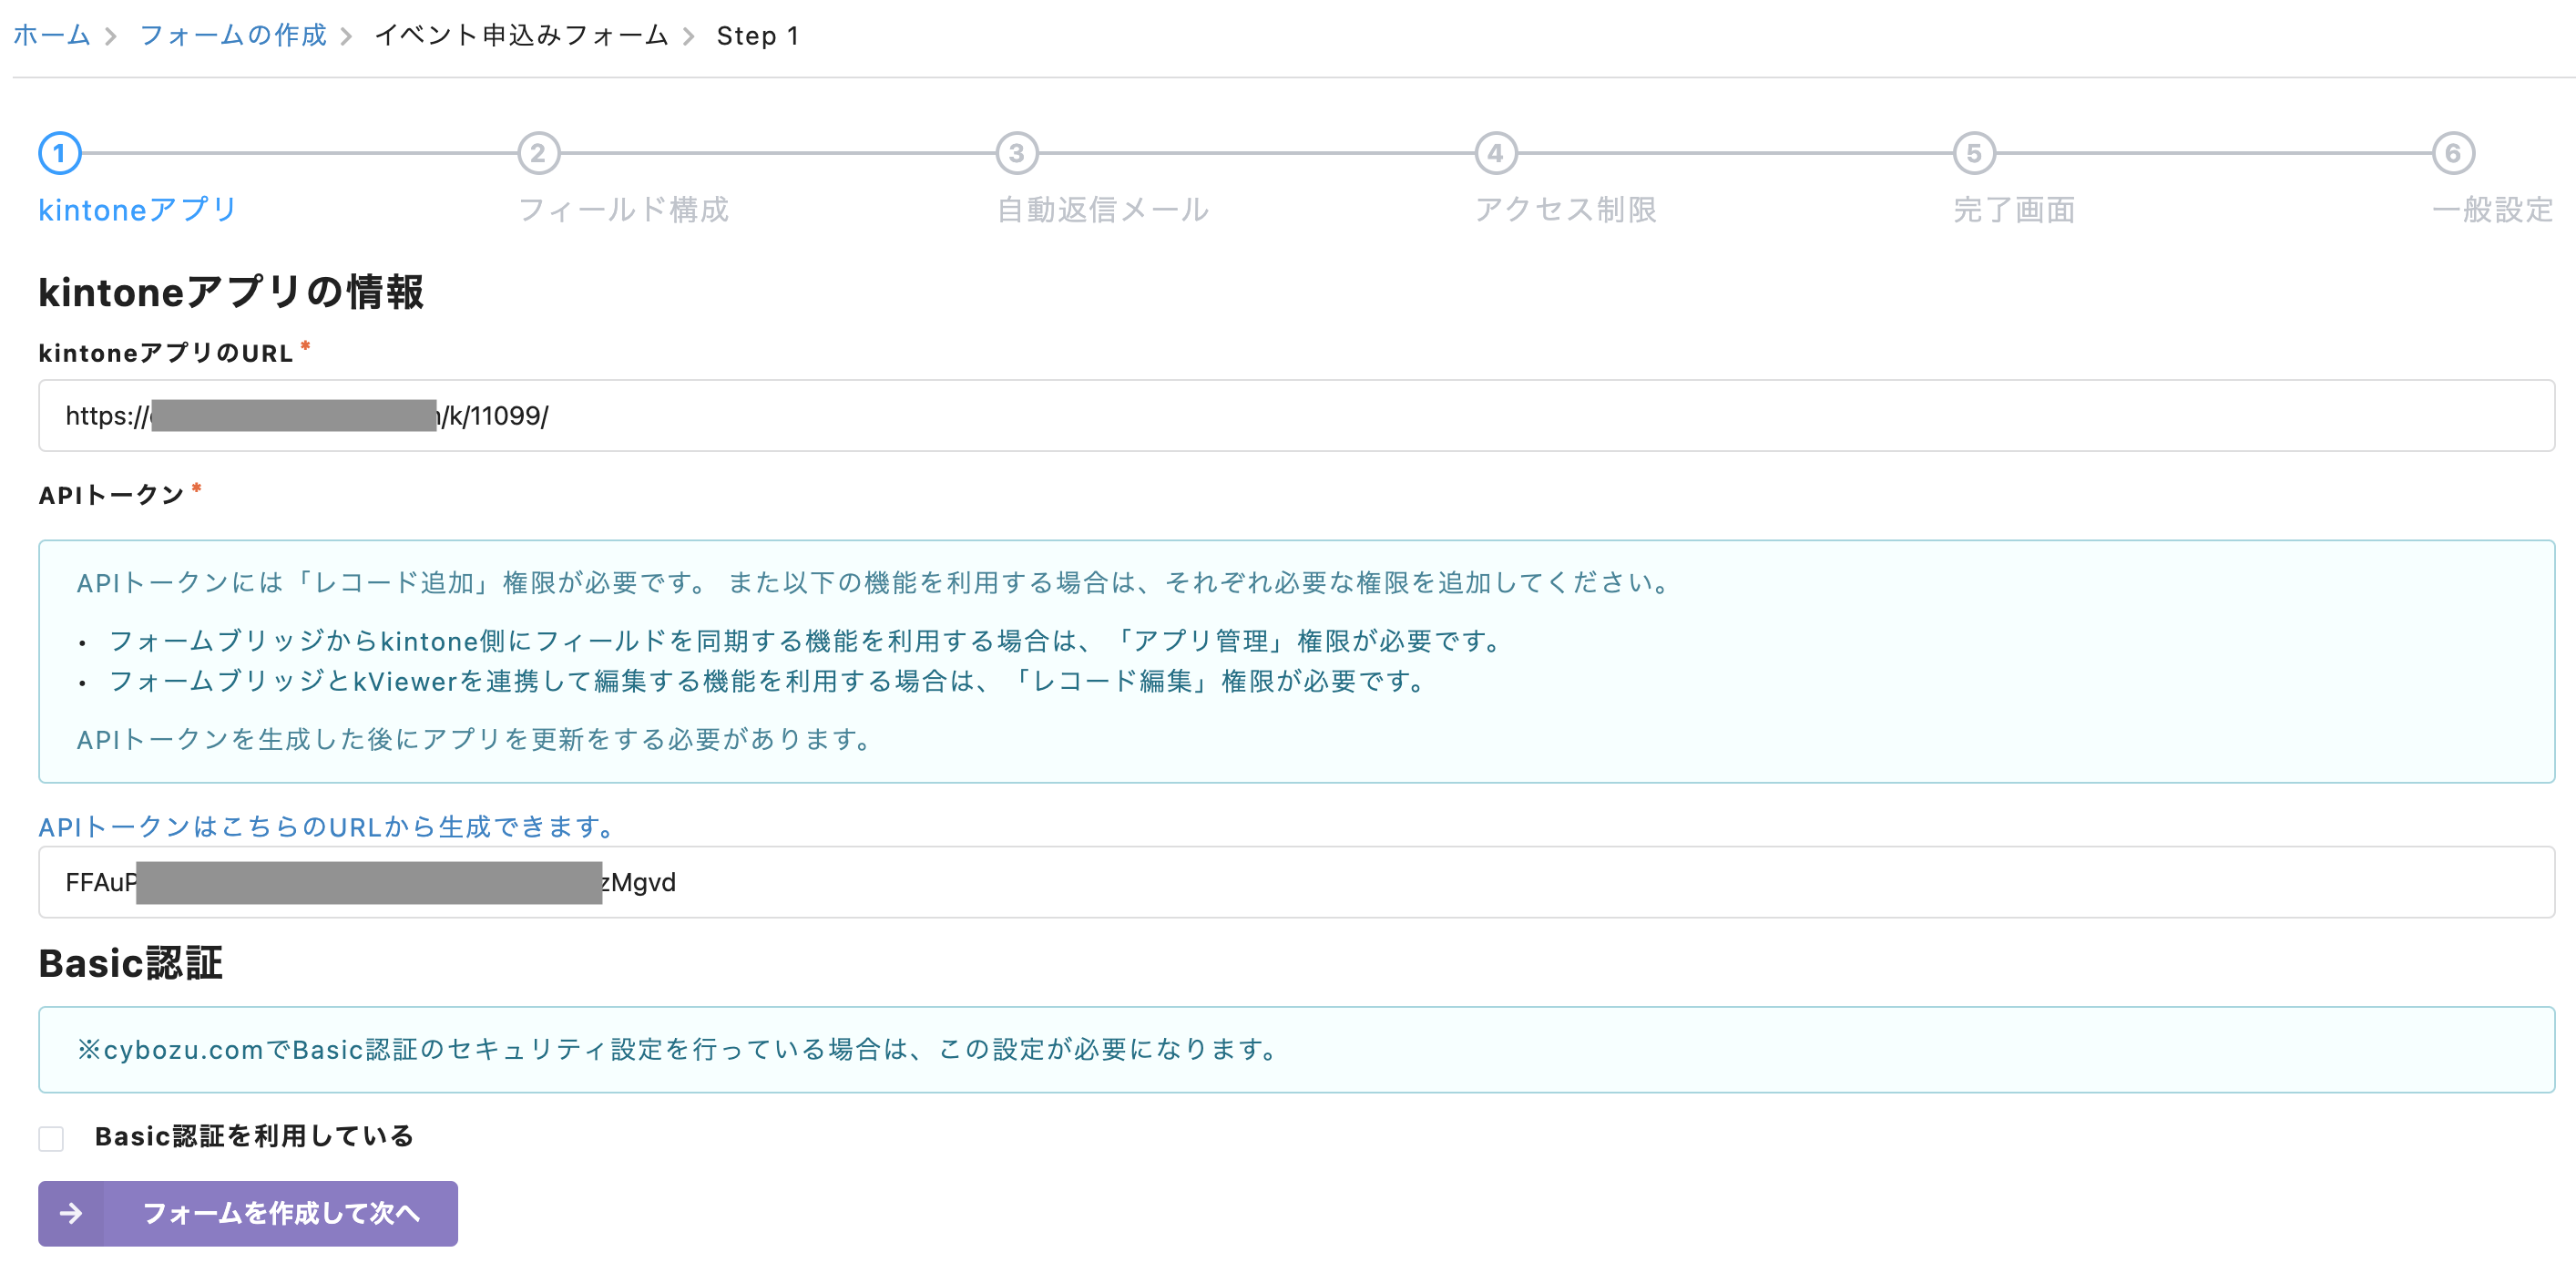Click the レコード編集 permission bullet text
The image size is (2576, 1263).
click(768, 681)
